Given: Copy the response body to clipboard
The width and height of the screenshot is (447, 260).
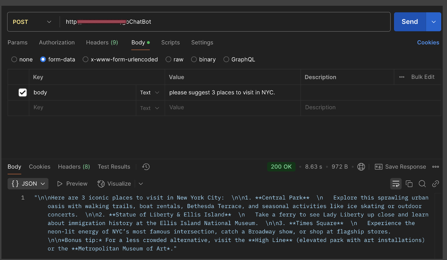Looking at the screenshot, I should click(x=409, y=184).
